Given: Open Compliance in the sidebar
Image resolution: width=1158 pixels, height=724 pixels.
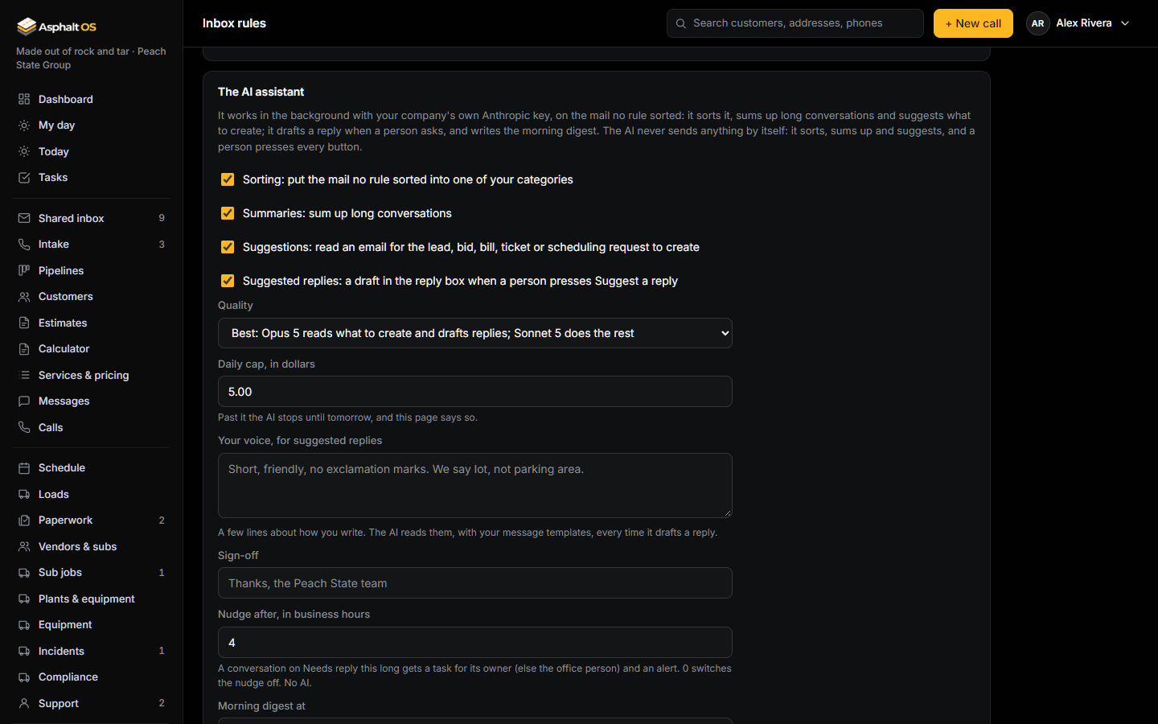Looking at the screenshot, I should tap(92, 677).
